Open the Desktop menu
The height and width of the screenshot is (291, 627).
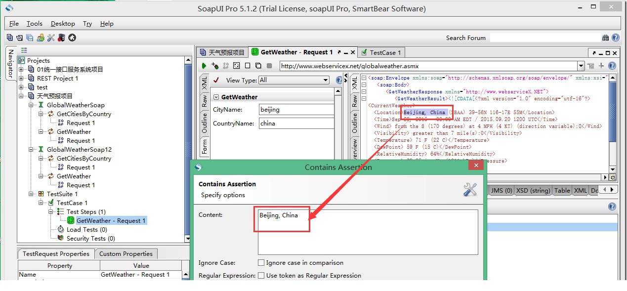point(63,23)
